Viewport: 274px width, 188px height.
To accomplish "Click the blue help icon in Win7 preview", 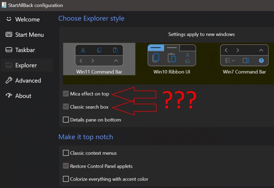I will pos(261,60).
